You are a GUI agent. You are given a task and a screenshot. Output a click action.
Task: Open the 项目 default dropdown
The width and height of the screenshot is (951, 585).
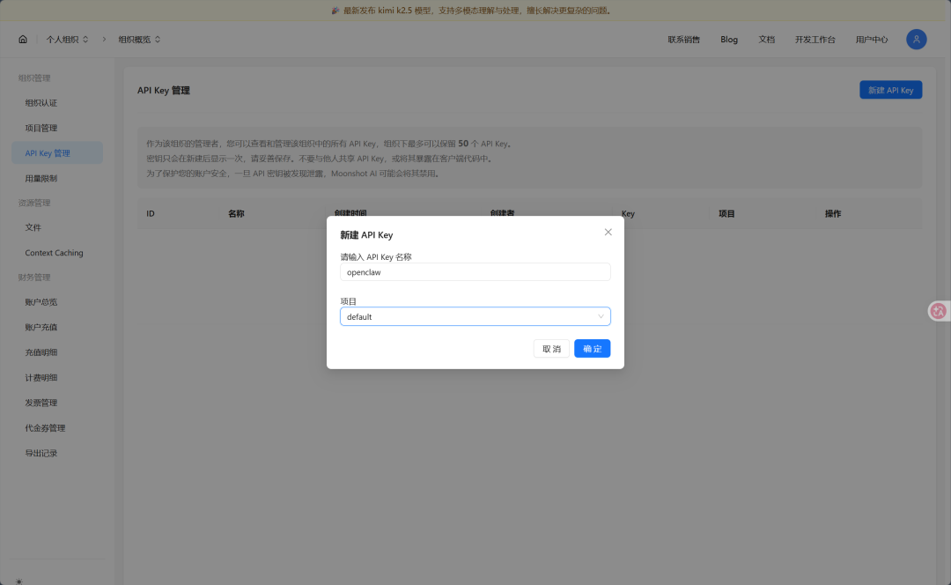tap(475, 316)
